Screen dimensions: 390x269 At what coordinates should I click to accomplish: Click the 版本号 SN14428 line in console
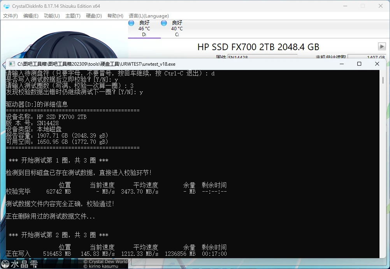(x=32, y=123)
